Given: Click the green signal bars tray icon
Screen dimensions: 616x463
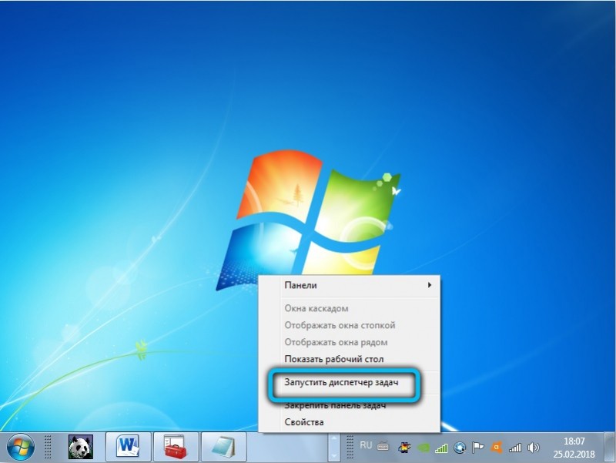Looking at the screenshot, I should tap(441, 448).
